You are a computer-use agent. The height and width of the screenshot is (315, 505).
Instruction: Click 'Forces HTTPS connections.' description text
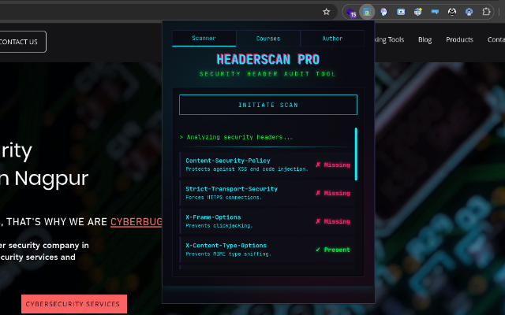pyautogui.click(x=223, y=198)
